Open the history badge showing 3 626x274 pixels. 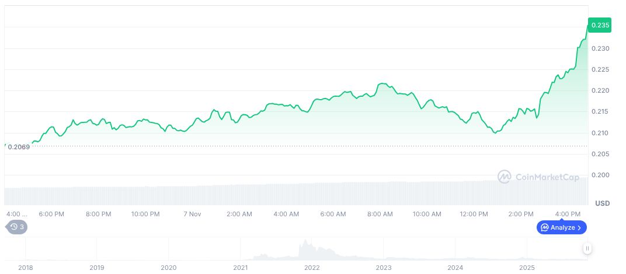coord(16,227)
